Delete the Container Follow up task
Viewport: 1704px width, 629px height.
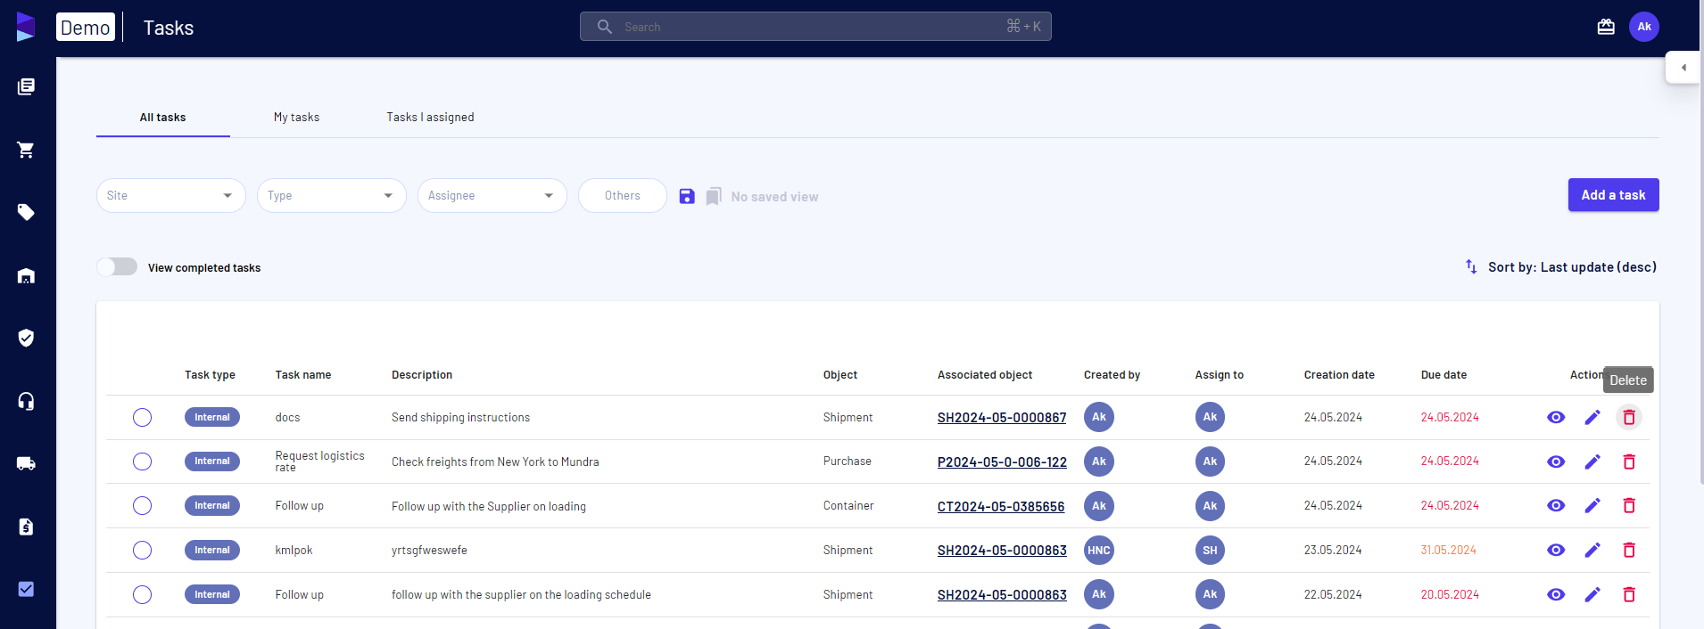point(1629,505)
